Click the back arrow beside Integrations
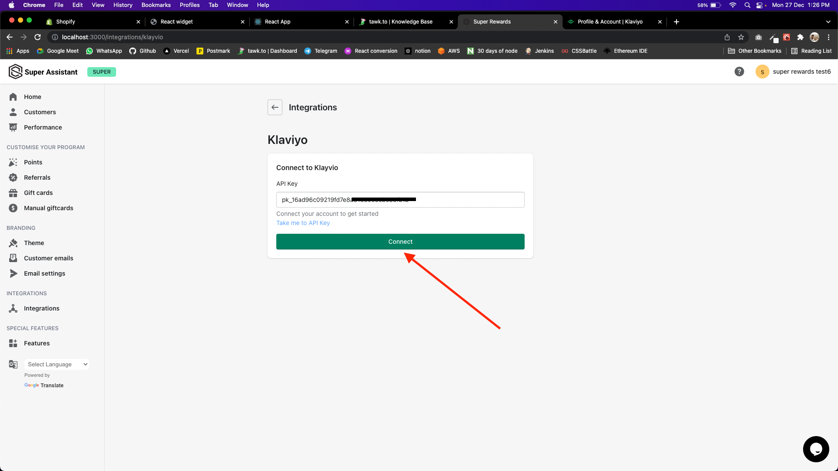The width and height of the screenshot is (838, 471). coord(275,107)
